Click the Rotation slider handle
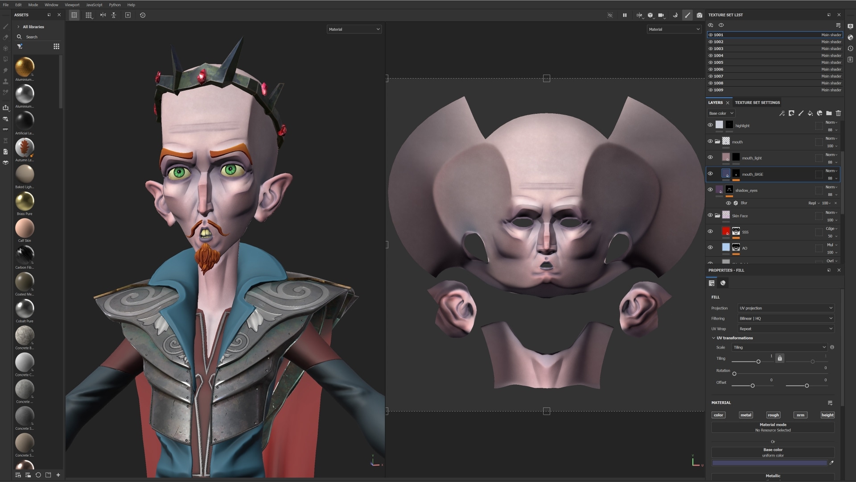This screenshot has width=856, height=482. pos(734,374)
